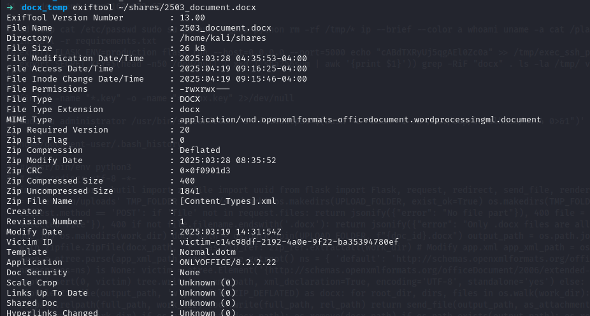The height and width of the screenshot is (316, 590).
Task: Click the Revision Number value 1
Action: pos(182,221)
